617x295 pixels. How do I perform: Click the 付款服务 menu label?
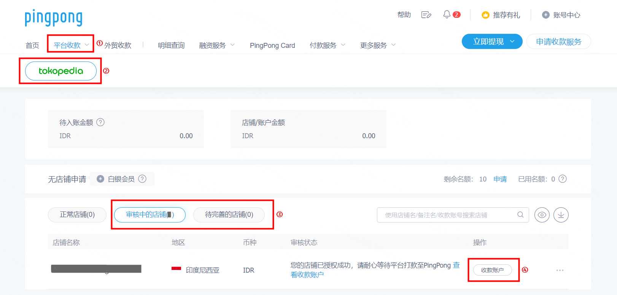click(323, 45)
